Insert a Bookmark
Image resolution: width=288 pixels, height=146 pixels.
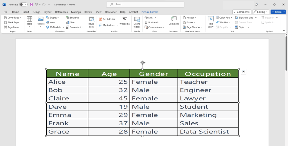tap(152, 22)
